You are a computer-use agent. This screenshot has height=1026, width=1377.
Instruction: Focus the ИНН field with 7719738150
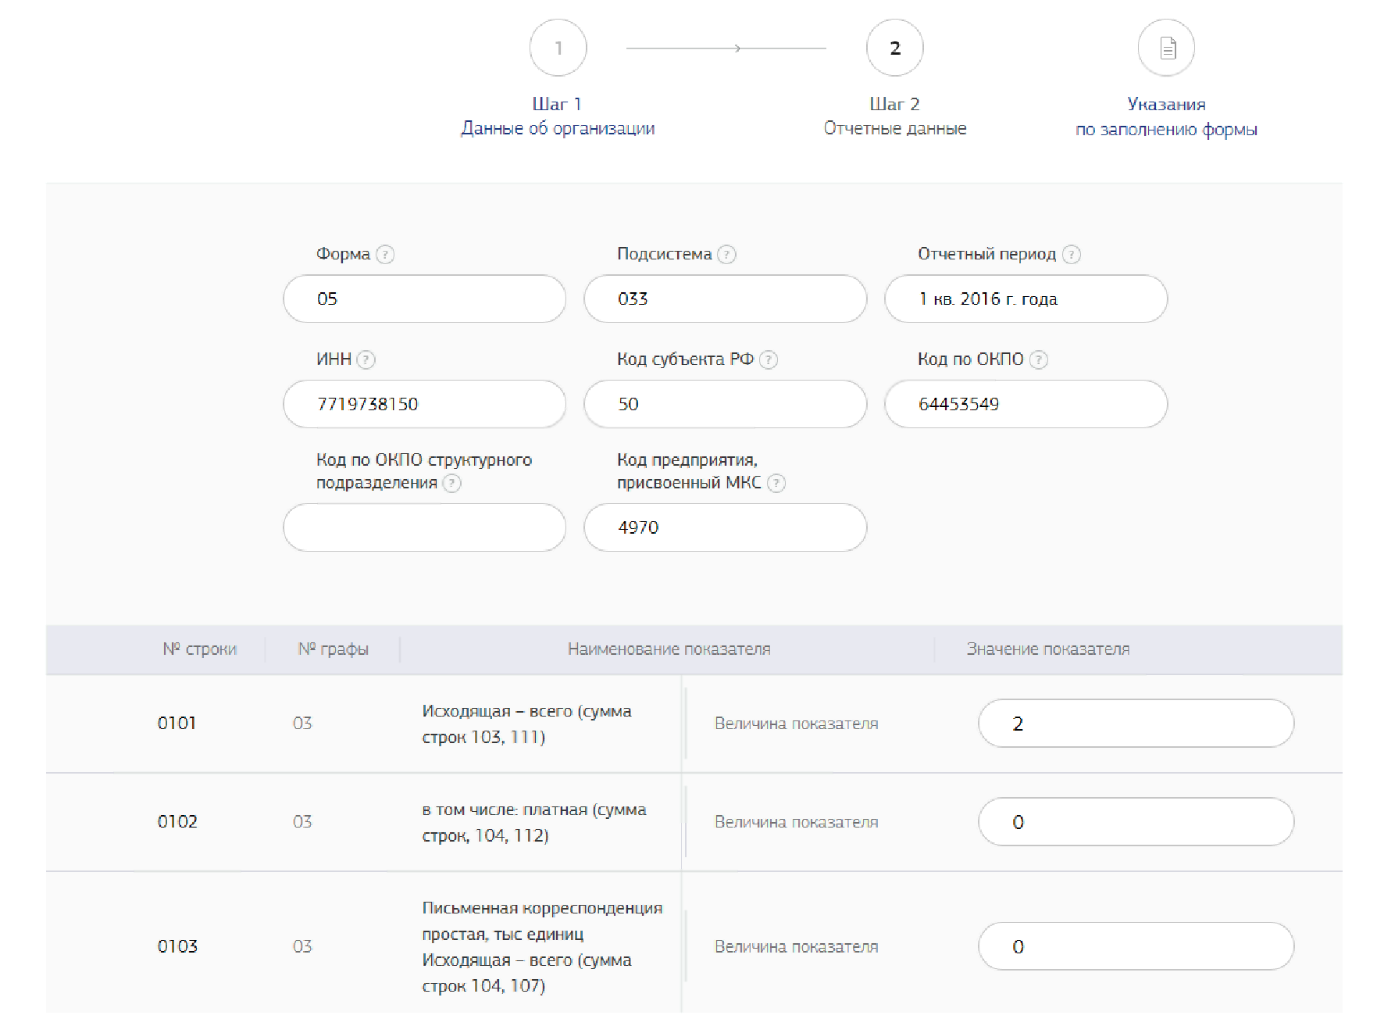(424, 404)
